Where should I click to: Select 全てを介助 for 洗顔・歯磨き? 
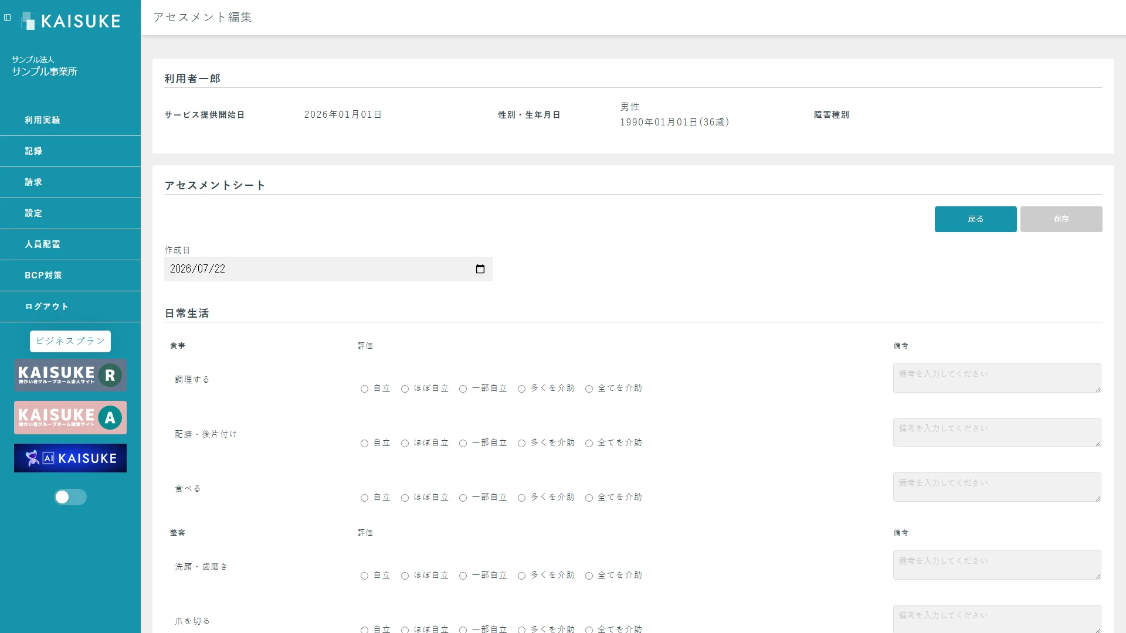pyautogui.click(x=589, y=576)
